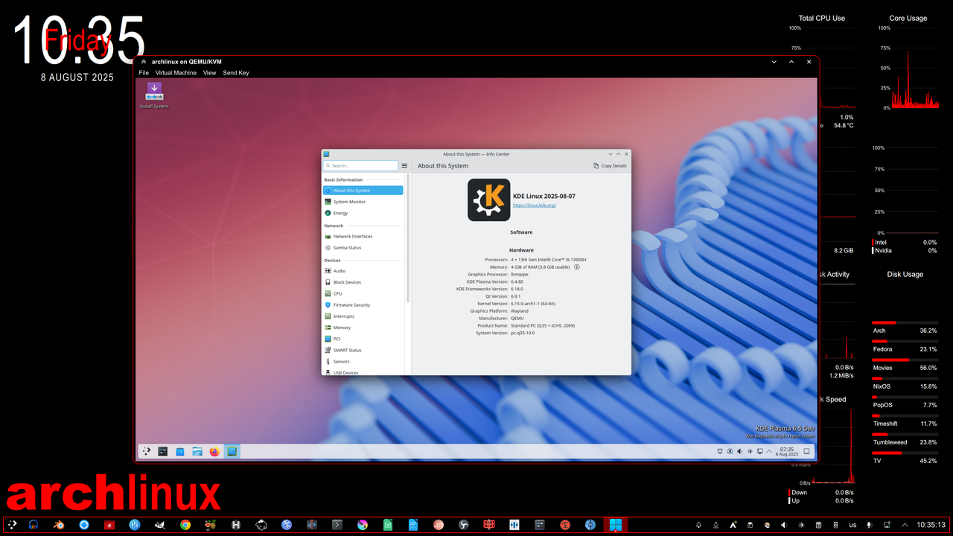Open the linux.kde.org link

[535, 205]
